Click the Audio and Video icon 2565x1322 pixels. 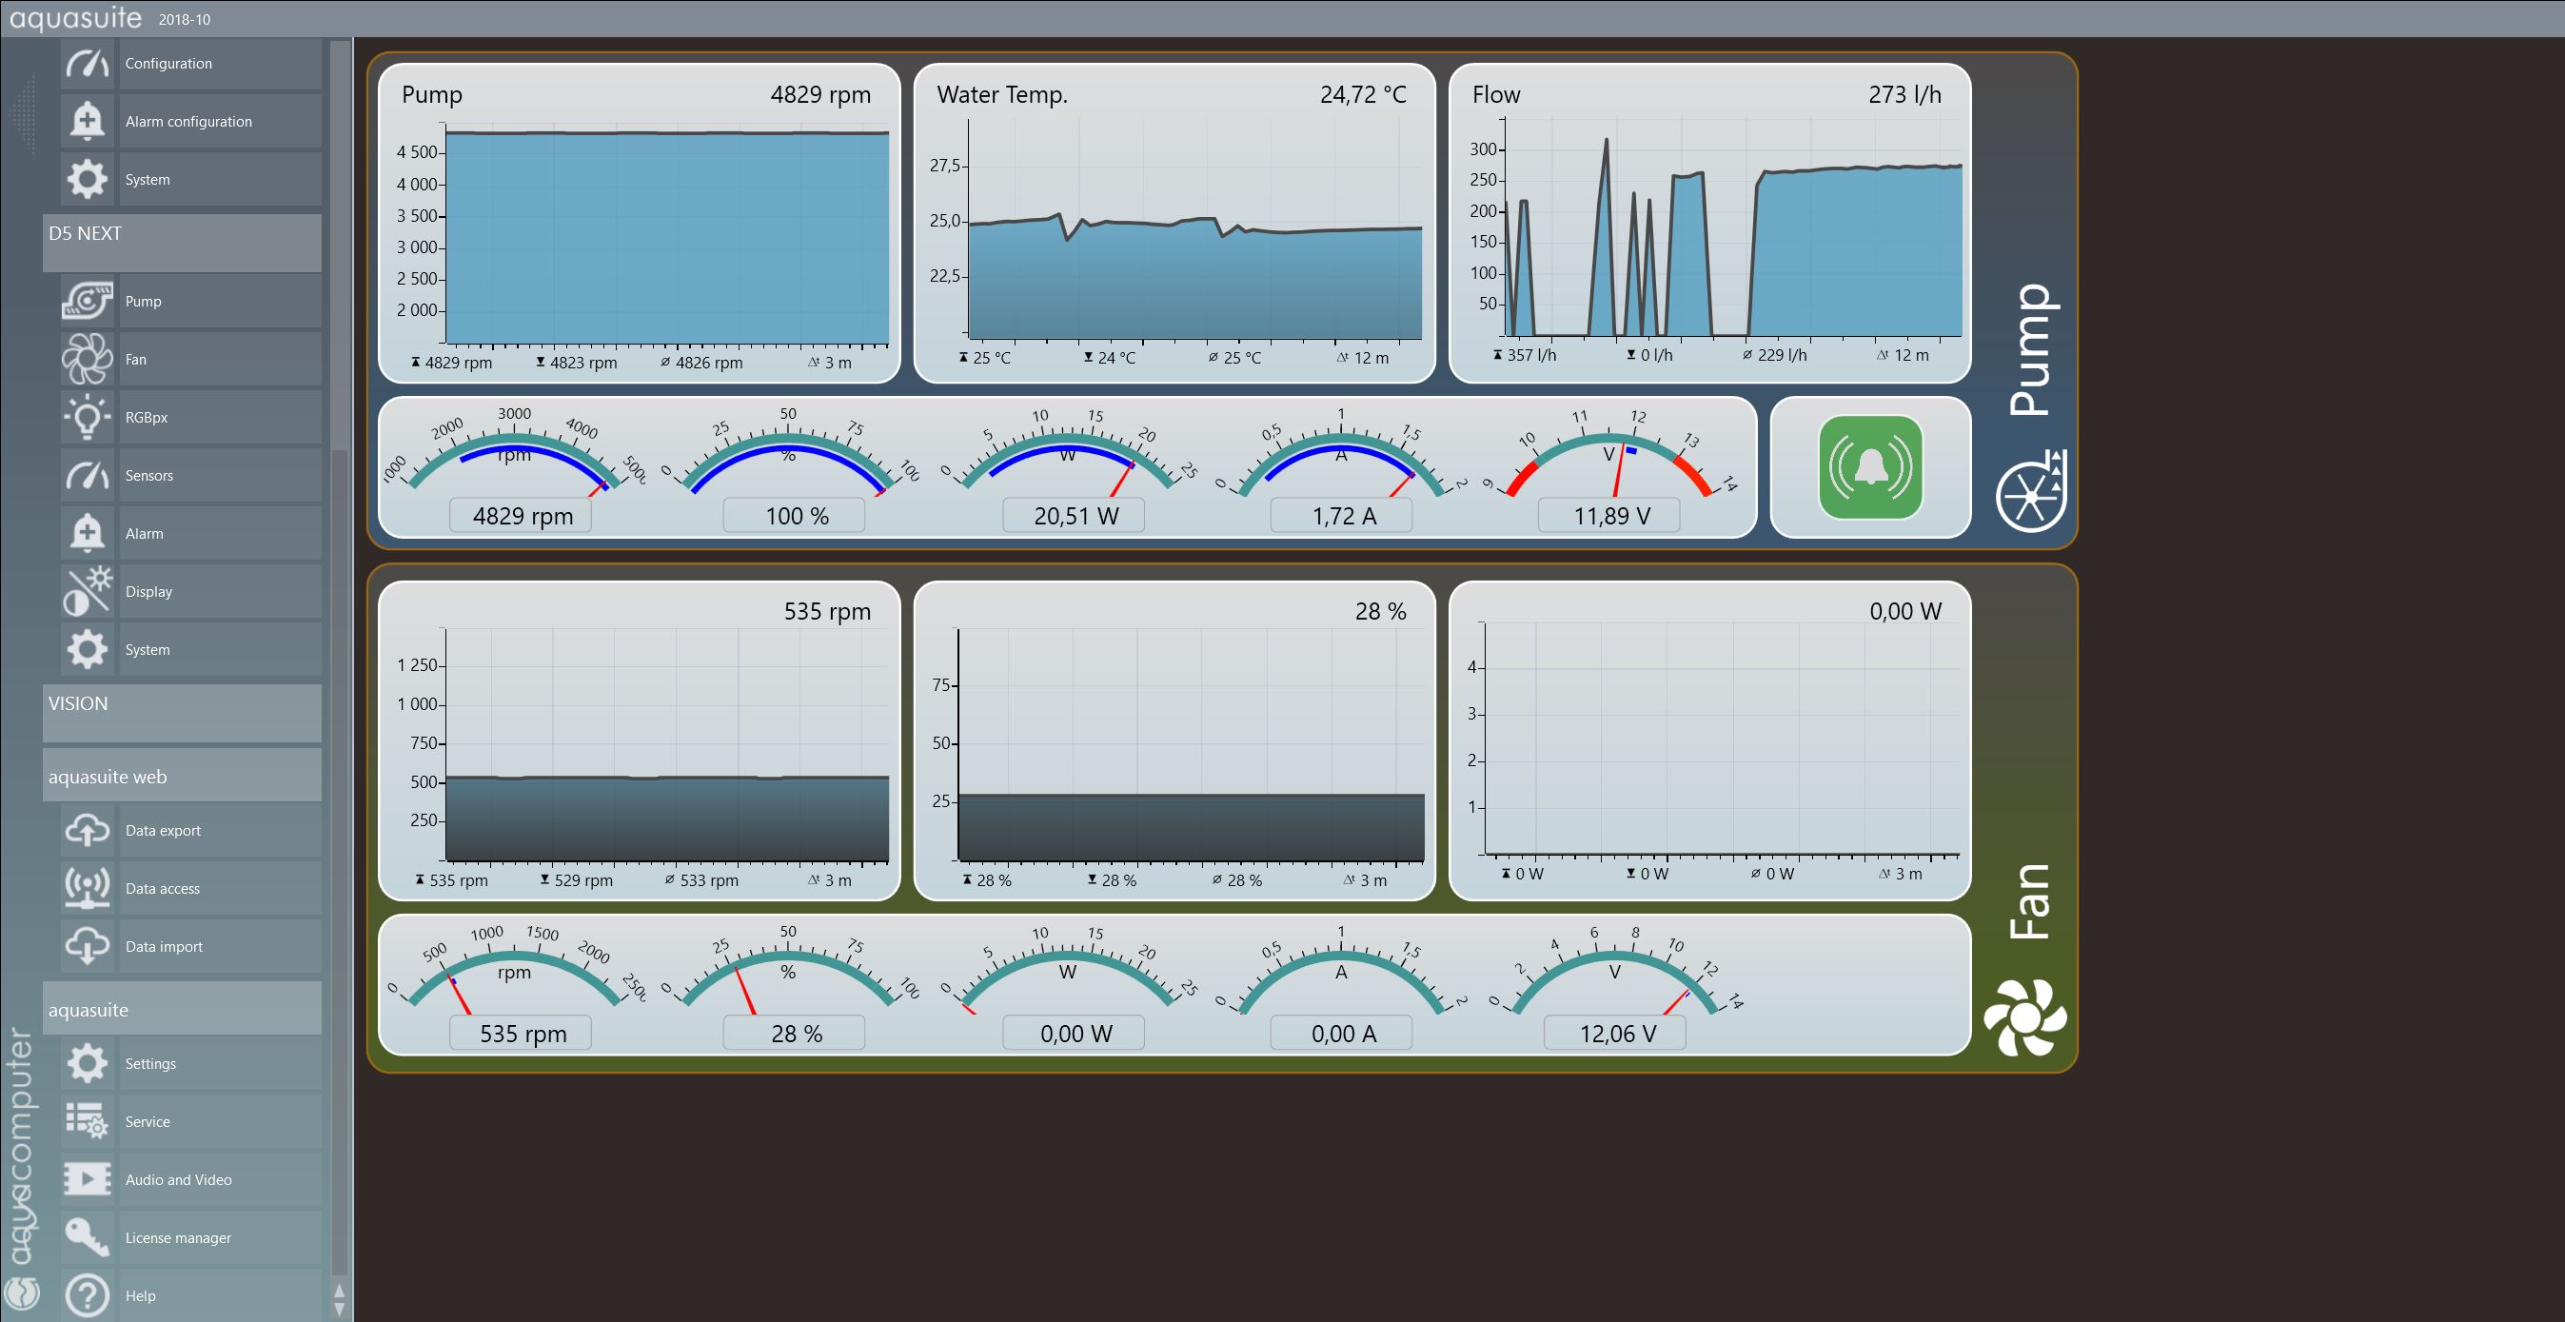click(x=87, y=1179)
